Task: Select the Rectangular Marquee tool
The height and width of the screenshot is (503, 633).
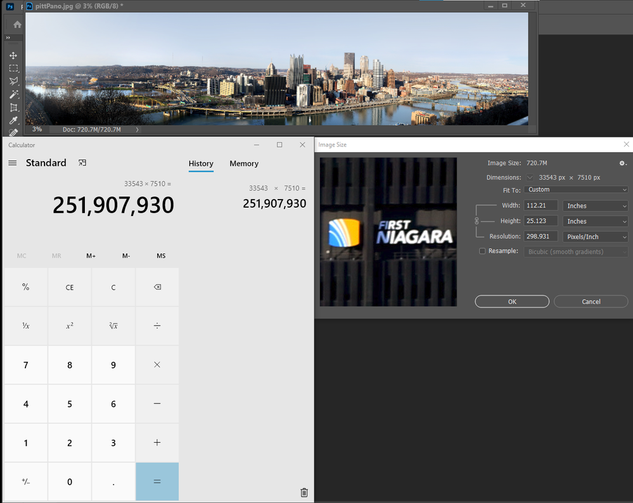Action: pyautogui.click(x=13, y=68)
